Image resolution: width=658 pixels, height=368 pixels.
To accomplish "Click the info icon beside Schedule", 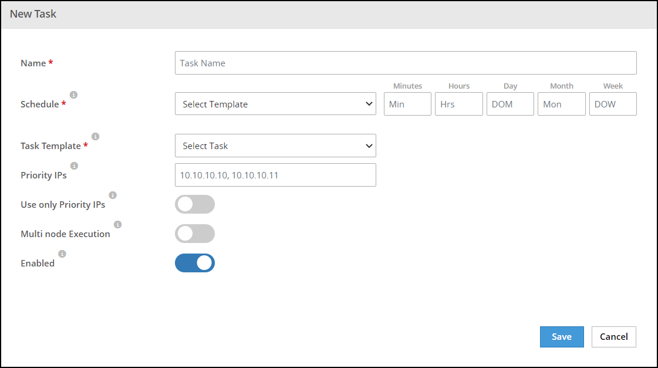I will pos(73,94).
